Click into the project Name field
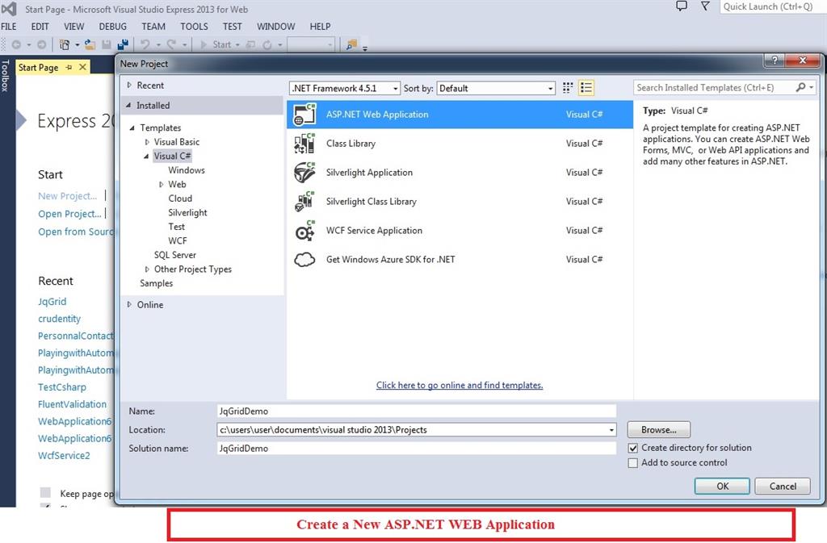 (x=416, y=411)
